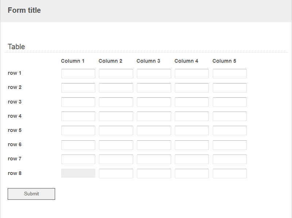Focus the row 3 Column 5 input
This screenshot has width=292, height=218.
coord(230,102)
